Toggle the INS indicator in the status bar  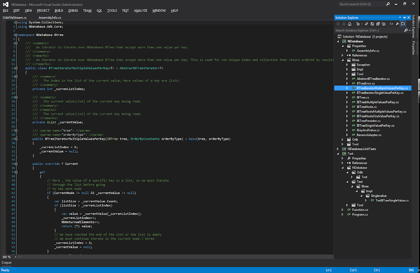coord(412,270)
